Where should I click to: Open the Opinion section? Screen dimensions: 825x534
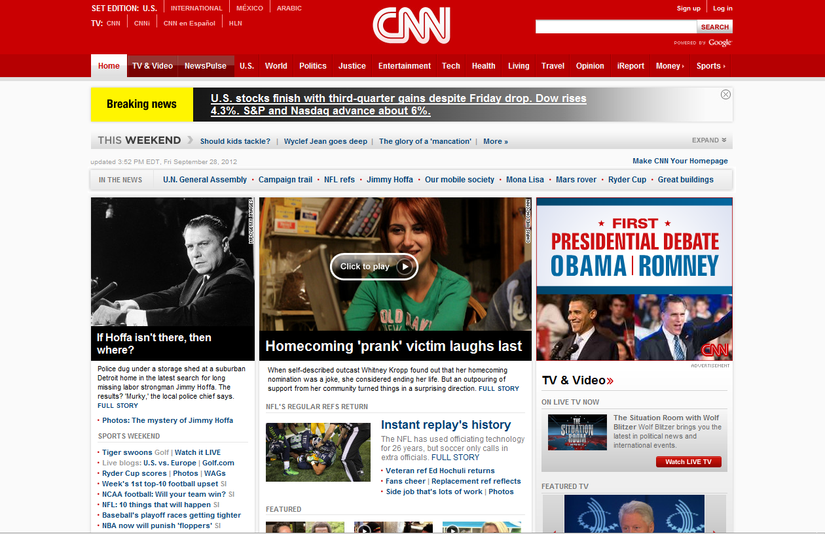(590, 66)
